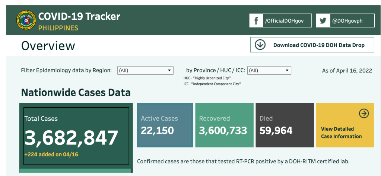Open View Detailed Case Information
381x176 pixels.
[341, 133]
